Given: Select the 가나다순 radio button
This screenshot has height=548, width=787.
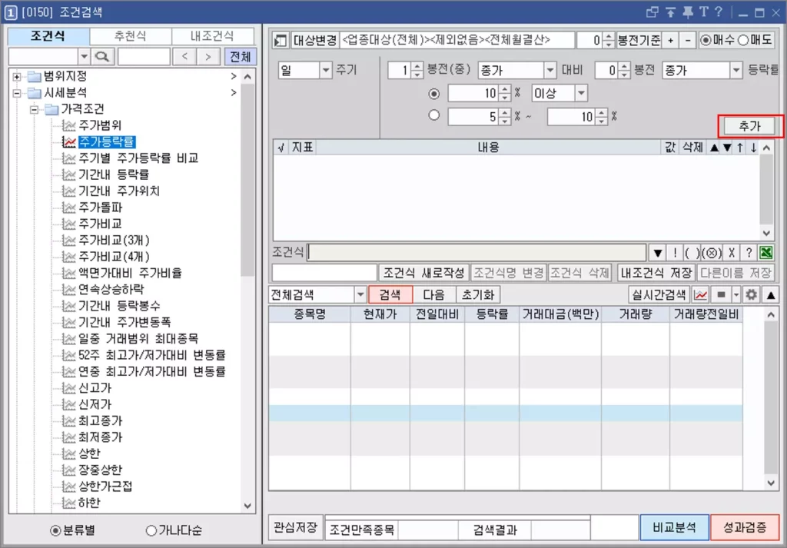Looking at the screenshot, I should click(151, 530).
